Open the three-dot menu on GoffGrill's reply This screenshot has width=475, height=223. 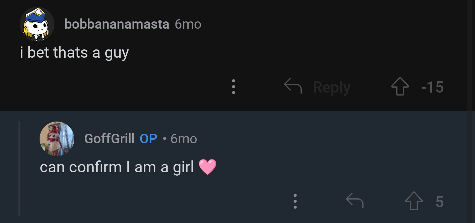(295, 201)
